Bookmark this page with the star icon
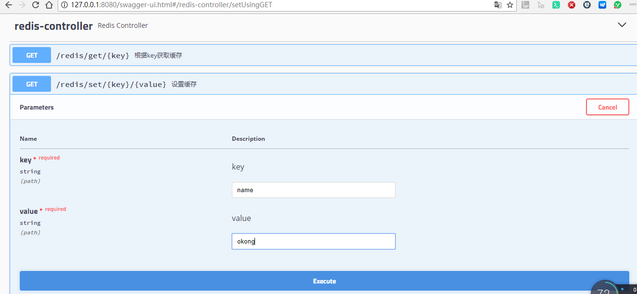 coord(510,5)
